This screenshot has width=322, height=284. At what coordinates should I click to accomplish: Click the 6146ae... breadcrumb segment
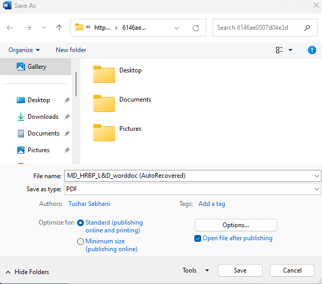[134, 28]
